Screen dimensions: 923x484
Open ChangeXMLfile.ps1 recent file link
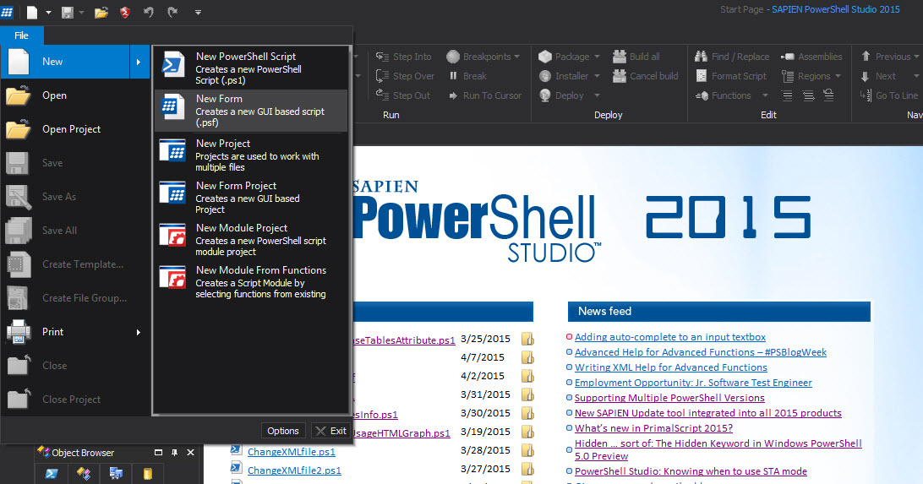click(291, 452)
